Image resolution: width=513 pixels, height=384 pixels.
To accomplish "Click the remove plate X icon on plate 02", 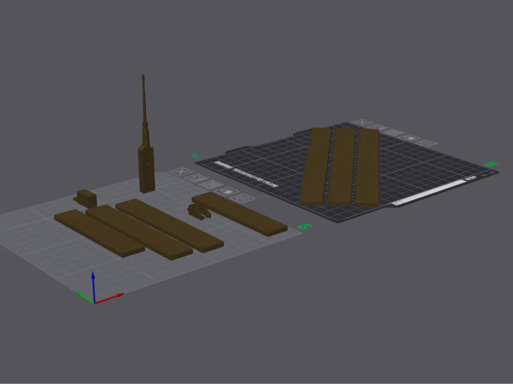I will point(362,123).
